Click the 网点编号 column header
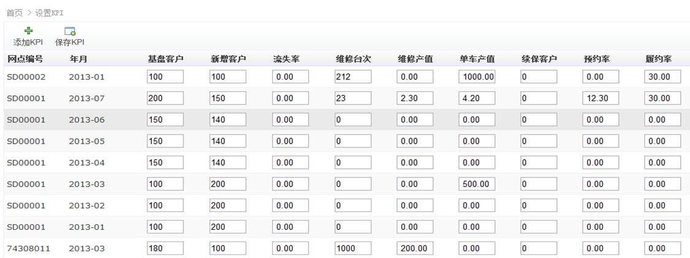This screenshot has width=690, height=258. click(x=25, y=59)
